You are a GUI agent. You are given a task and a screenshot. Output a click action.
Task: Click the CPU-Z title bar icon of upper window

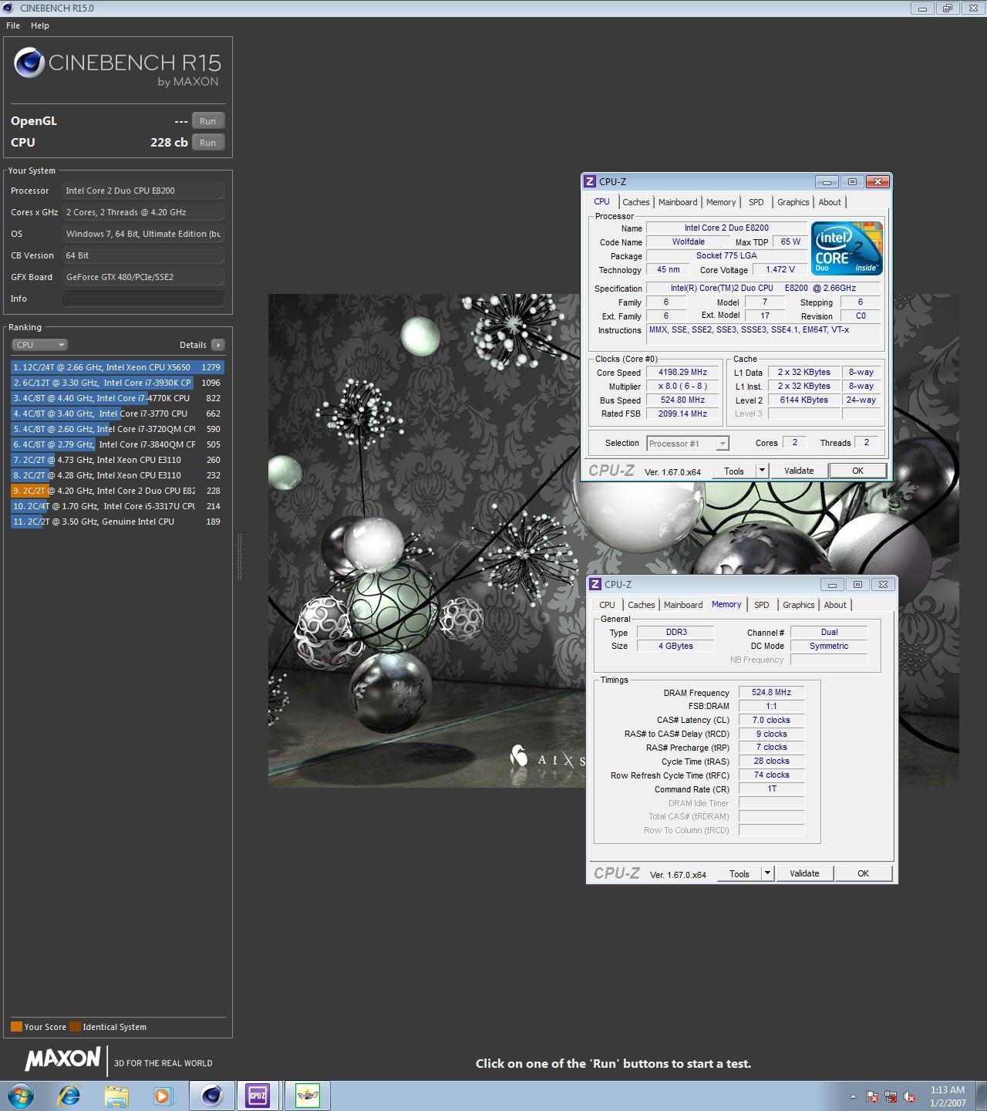pos(590,181)
